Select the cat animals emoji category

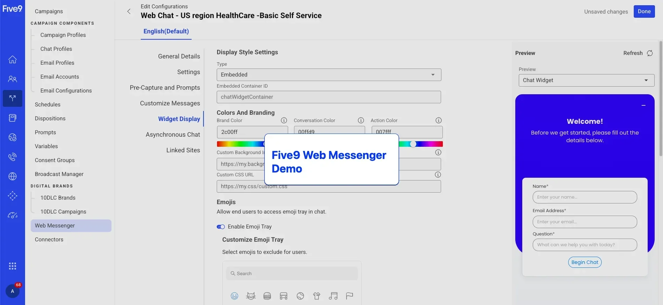251,296
